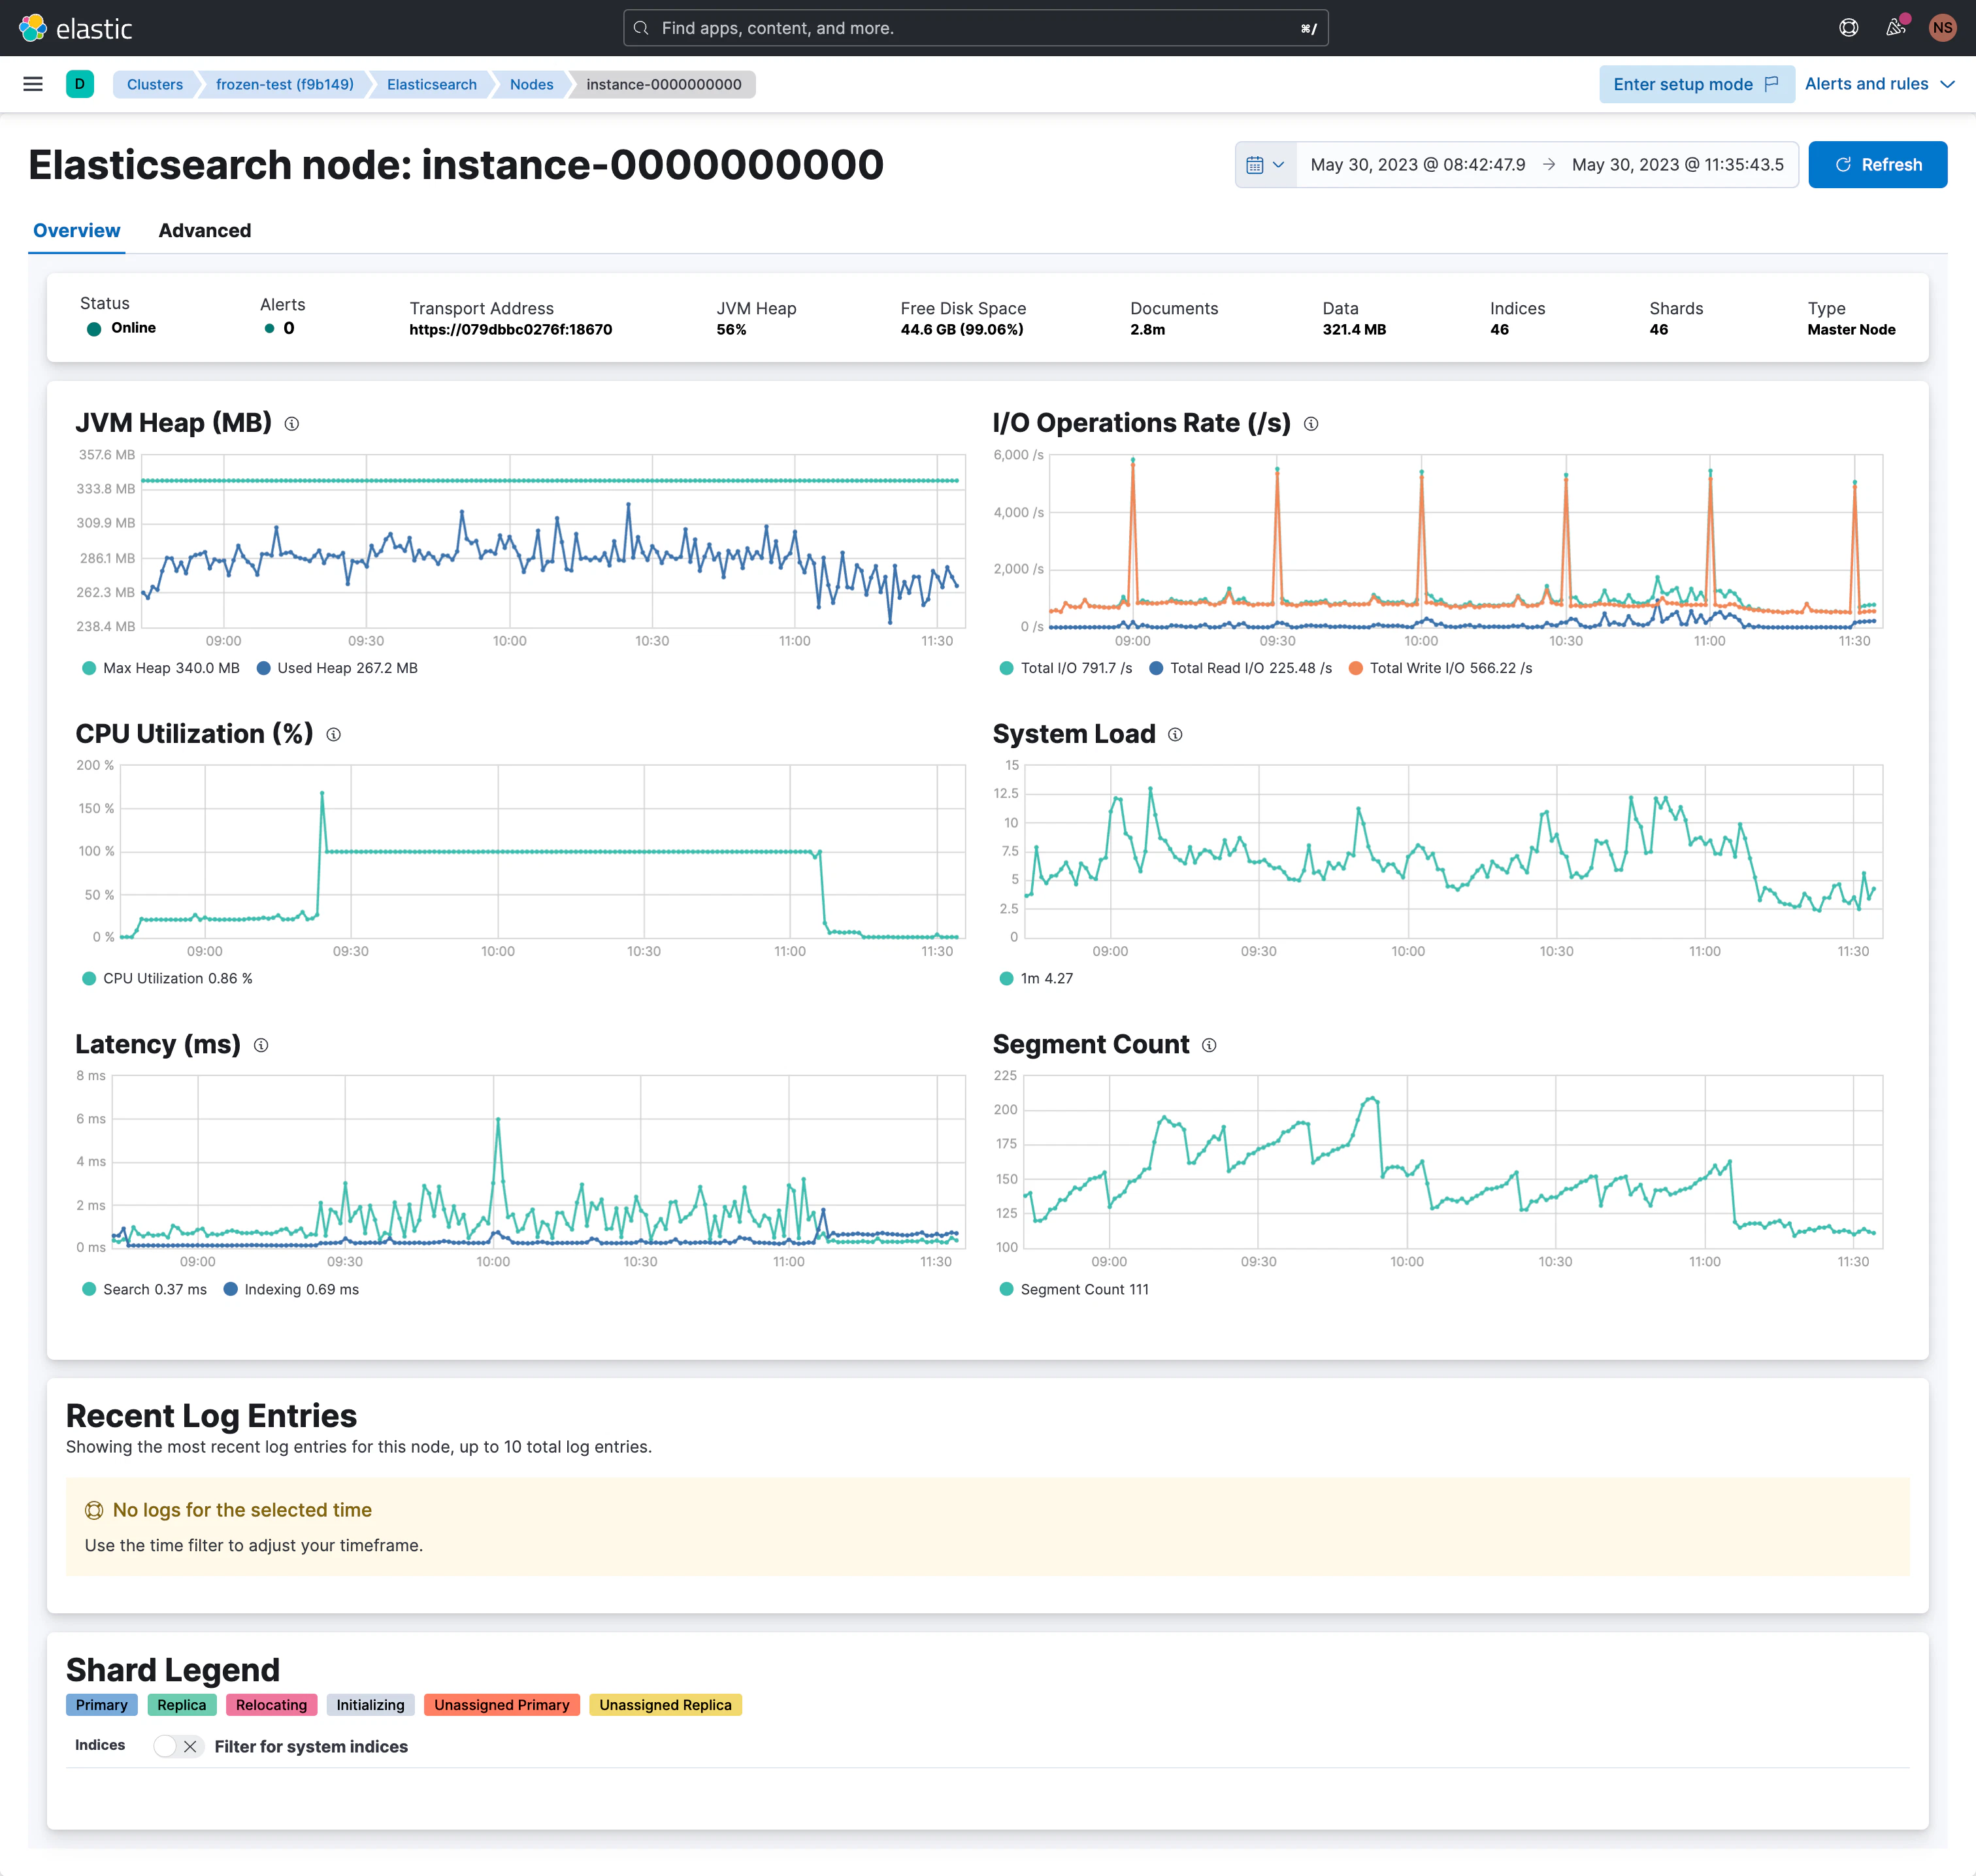The image size is (1976, 1876).
Task: Toggle Segment Count series in legend
Action: tap(1074, 1290)
